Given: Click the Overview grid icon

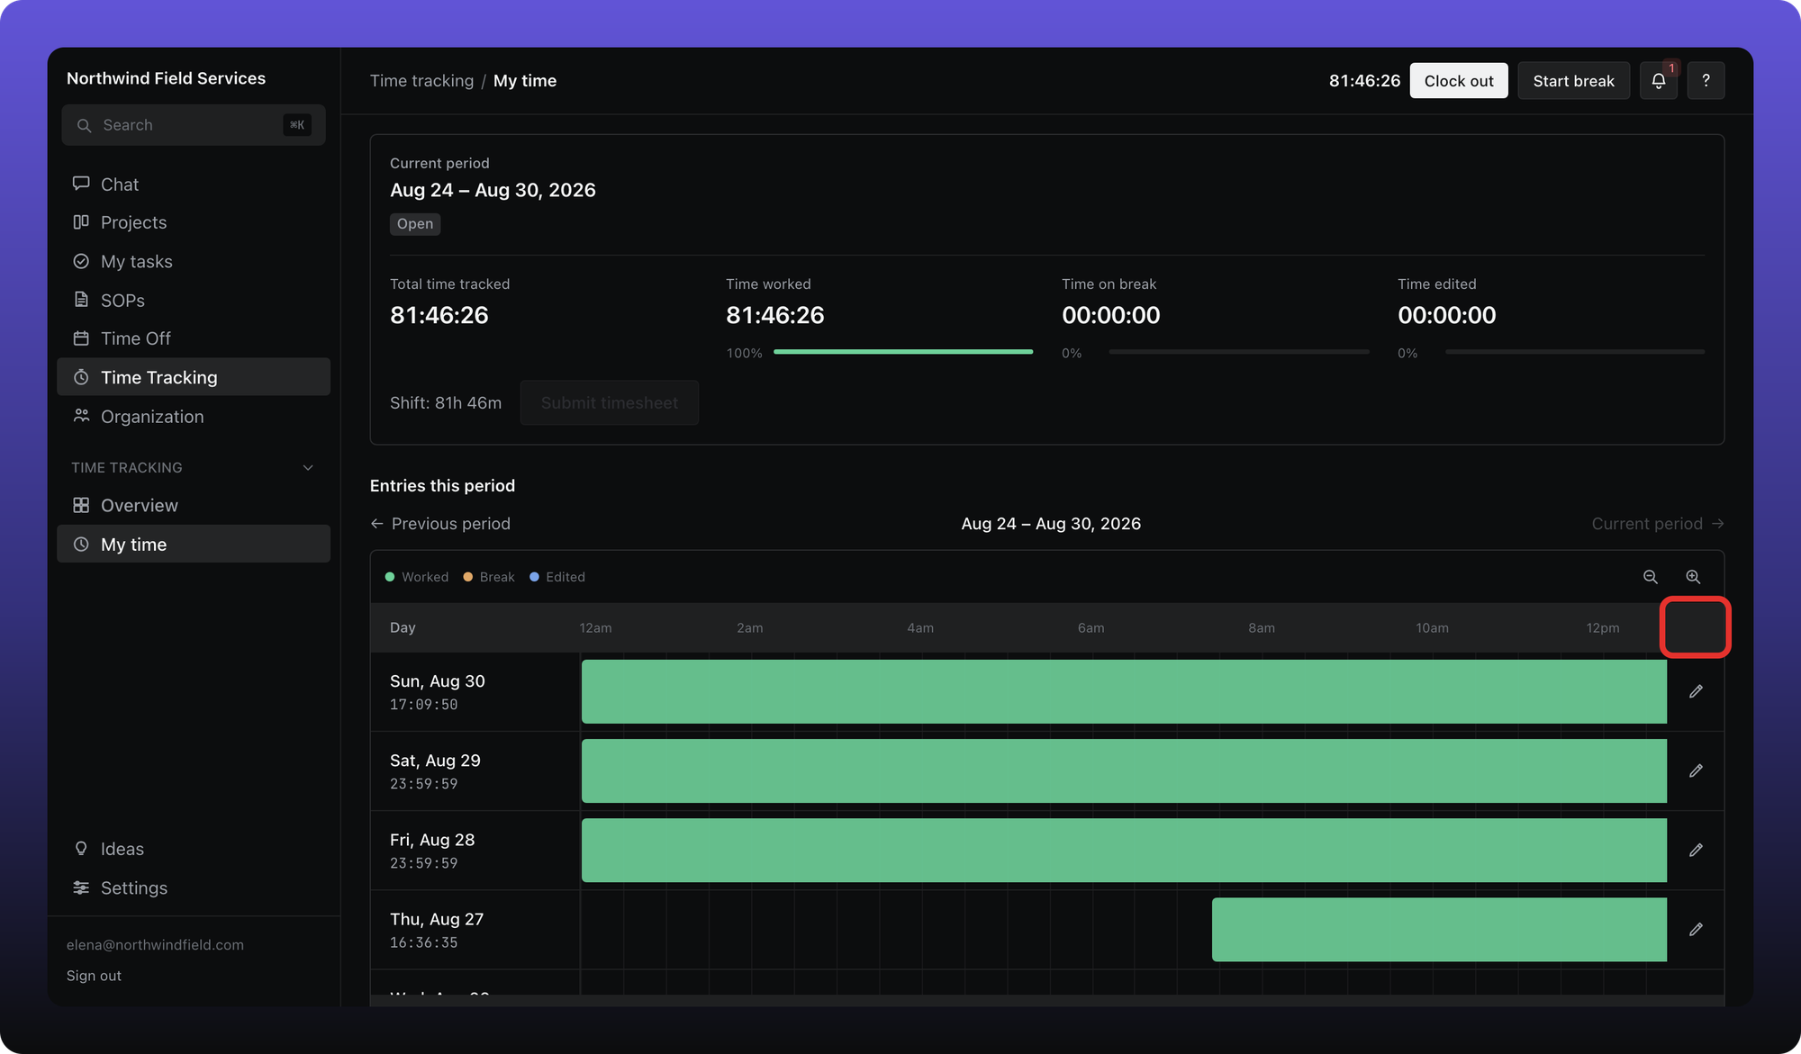Looking at the screenshot, I should click(81, 505).
